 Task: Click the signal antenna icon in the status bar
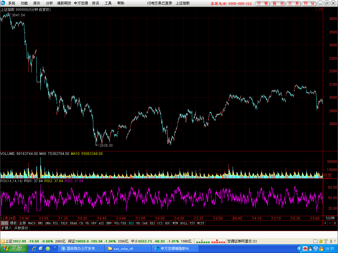[x=326, y=241]
